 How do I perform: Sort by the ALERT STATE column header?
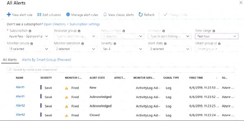point(97,78)
